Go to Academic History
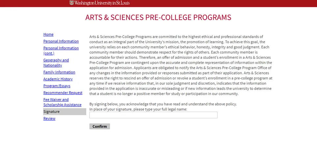The height and width of the screenshot is (143, 317). (58, 79)
